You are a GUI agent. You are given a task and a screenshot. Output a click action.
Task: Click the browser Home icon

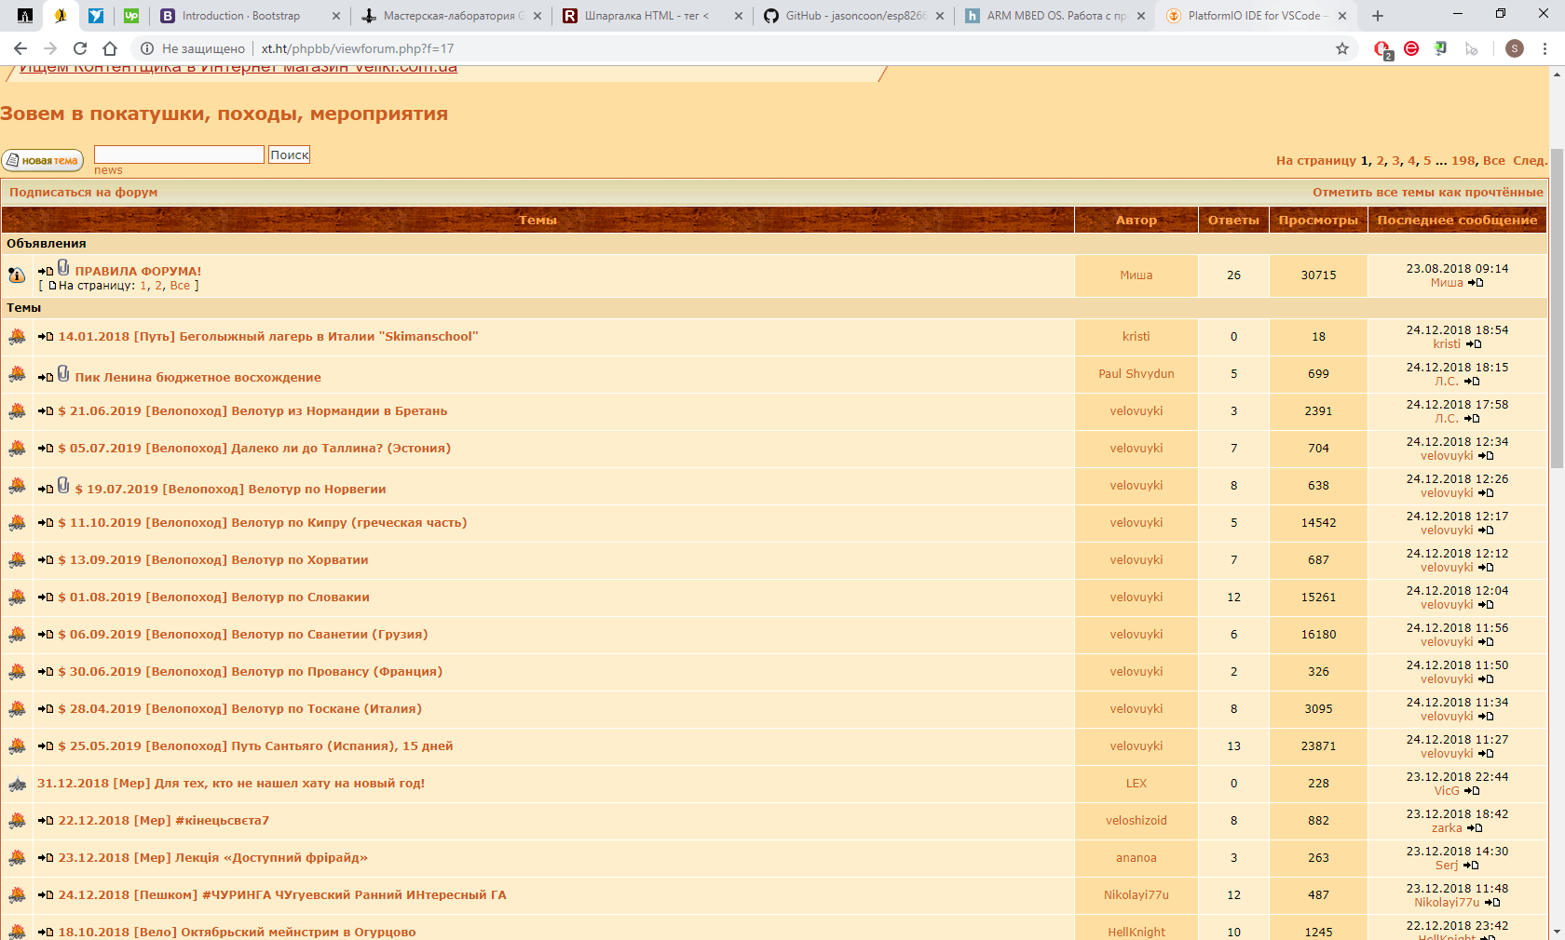pyautogui.click(x=110, y=48)
